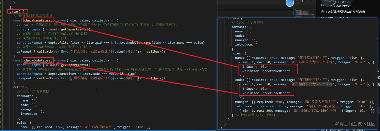380x131 pixels.
Task: Click the data() { line in the editor
Action: point(17,11)
